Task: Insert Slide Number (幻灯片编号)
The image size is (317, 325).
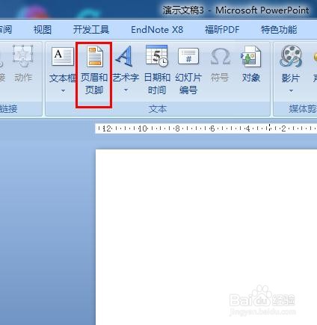Action: tap(188, 70)
